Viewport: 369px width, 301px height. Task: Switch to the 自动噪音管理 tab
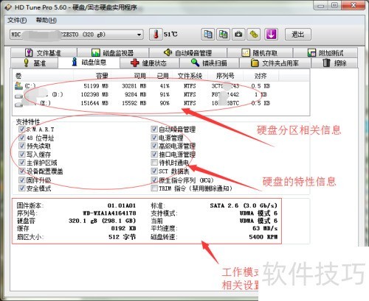188,53
